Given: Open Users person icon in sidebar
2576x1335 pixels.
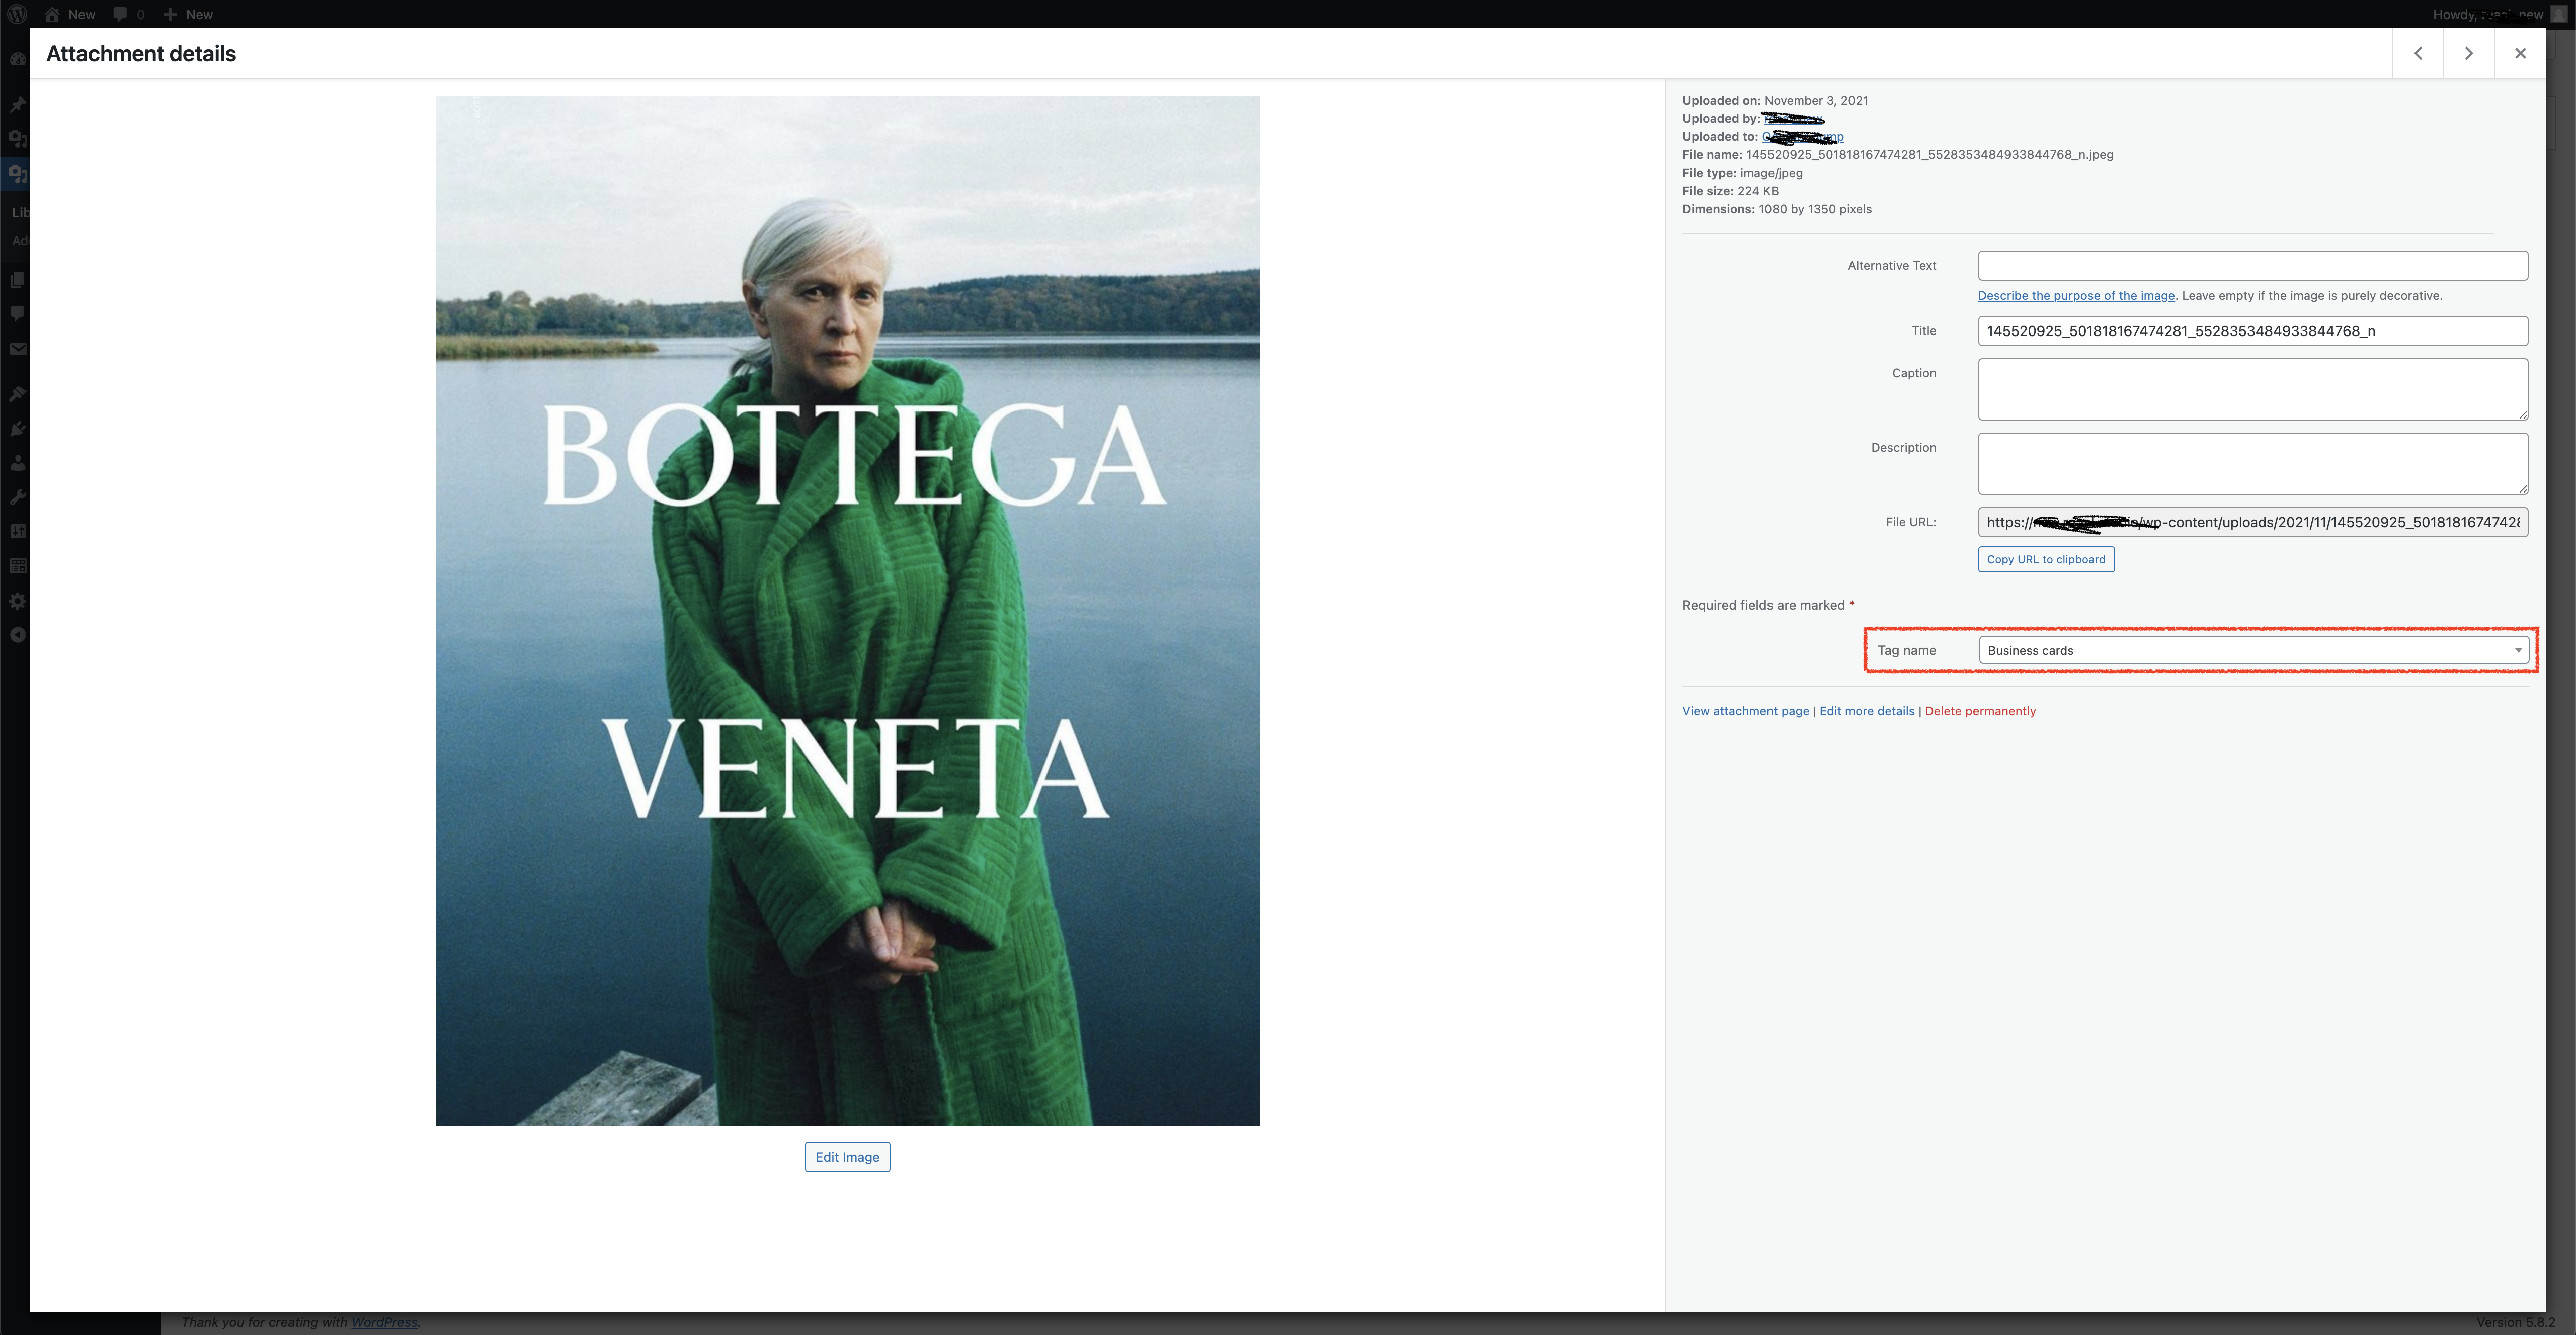Looking at the screenshot, I should (x=17, y=463).
